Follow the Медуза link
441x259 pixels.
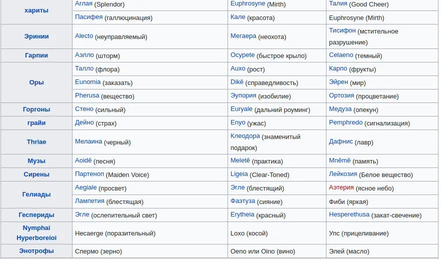click(340, 109)
